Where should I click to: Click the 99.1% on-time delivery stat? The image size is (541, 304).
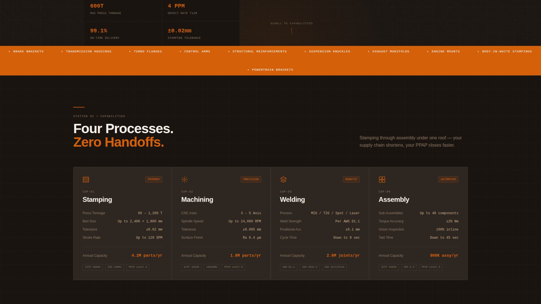tap(123, 33)
